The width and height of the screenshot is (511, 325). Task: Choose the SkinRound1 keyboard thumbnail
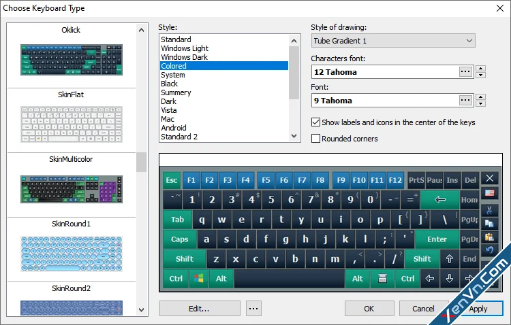click(x=72, y=254)
